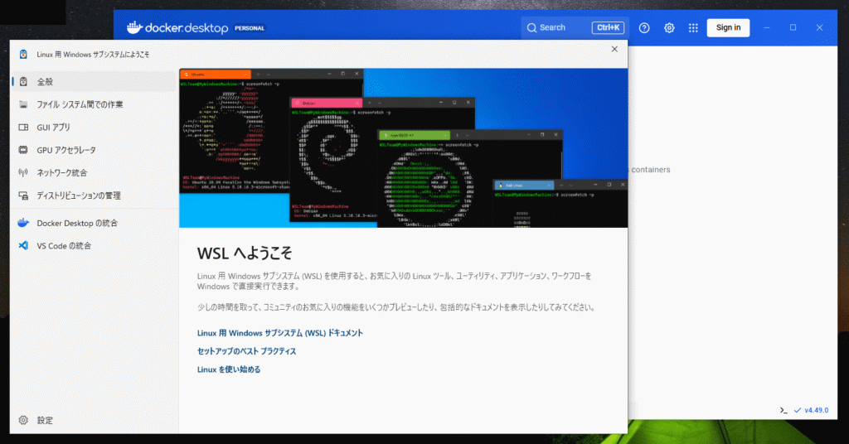This screenshot has width=849, height=444.
Task: Click the Docker Desktop whale logo
Action: [135, 27]
